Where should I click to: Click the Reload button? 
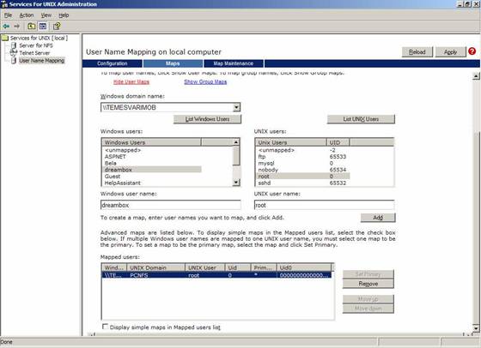click(x=417, y=52)
